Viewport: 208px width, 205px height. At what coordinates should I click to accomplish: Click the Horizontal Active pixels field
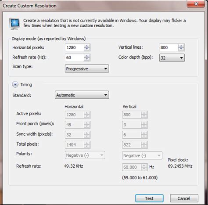(75, 115)
